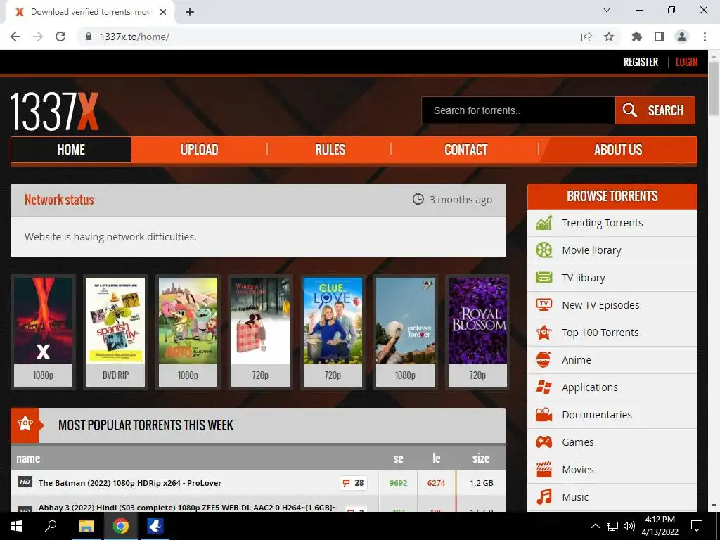The width and height of the screenshot is (720, 540).
Task: Open the Chrome profile avatar
Action: tap(682, 37)
